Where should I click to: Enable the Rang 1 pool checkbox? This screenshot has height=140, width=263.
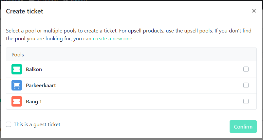pos(246,101)
